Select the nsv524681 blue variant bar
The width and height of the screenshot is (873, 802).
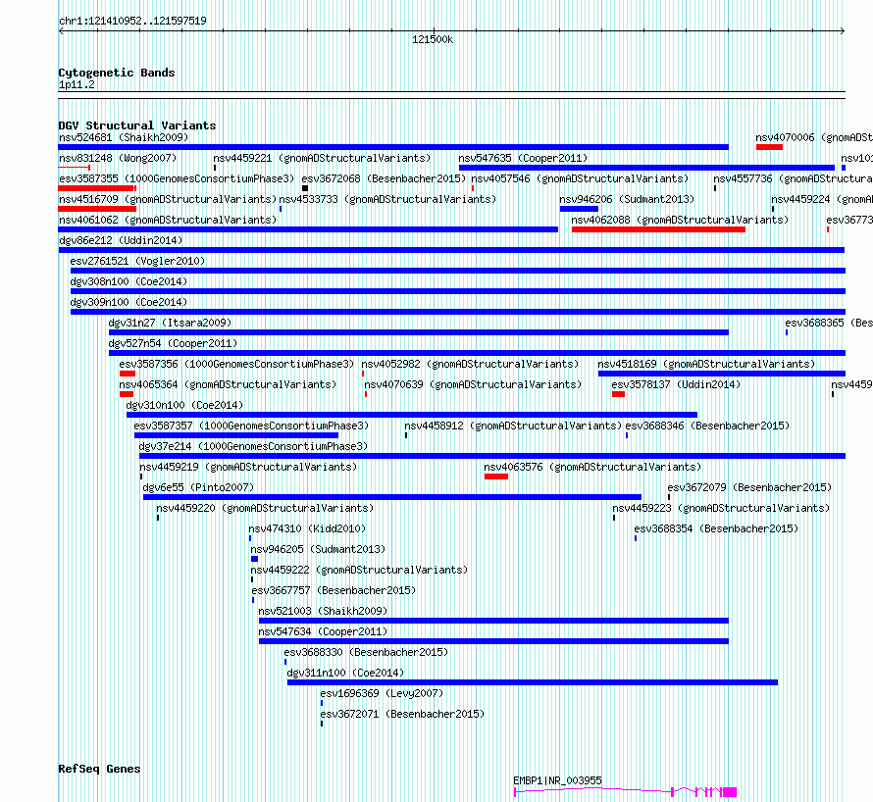[x=393, y=147]
